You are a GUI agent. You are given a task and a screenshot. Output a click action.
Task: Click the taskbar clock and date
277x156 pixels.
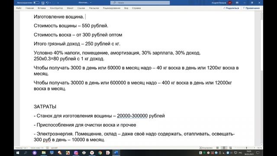tap(249, 153)
